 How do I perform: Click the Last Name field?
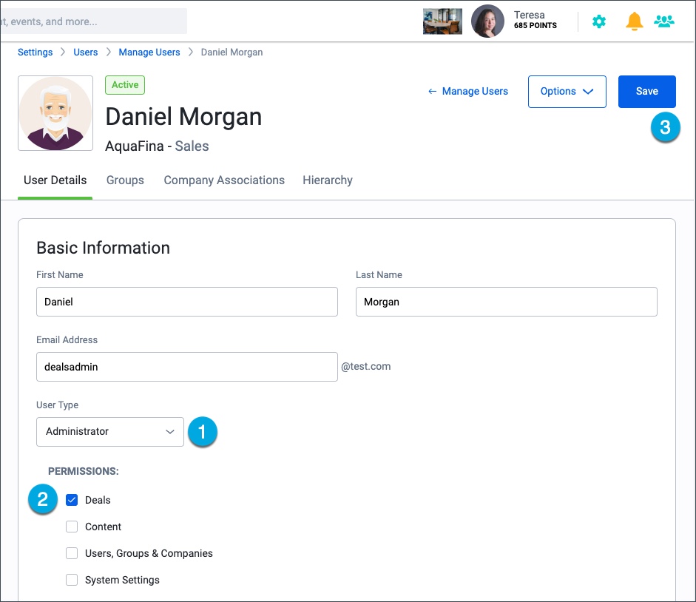[506, 302]
